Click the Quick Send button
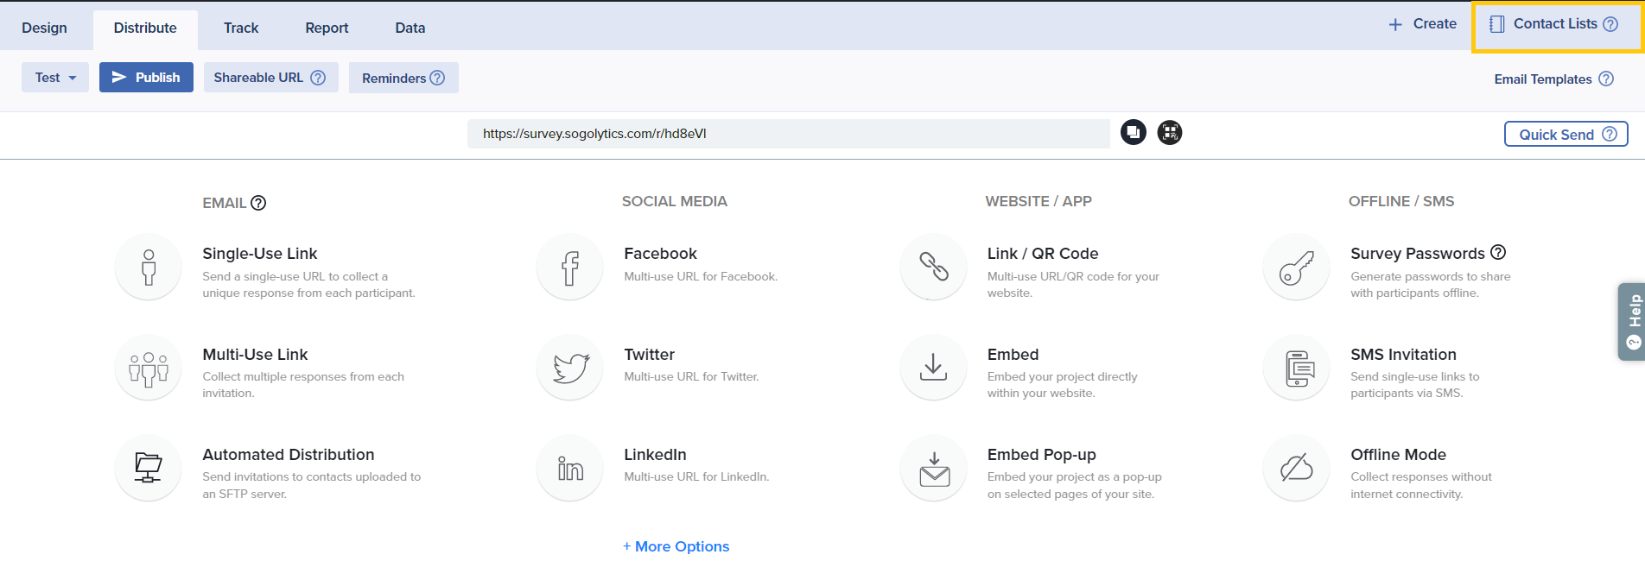 click(1566, 135)
